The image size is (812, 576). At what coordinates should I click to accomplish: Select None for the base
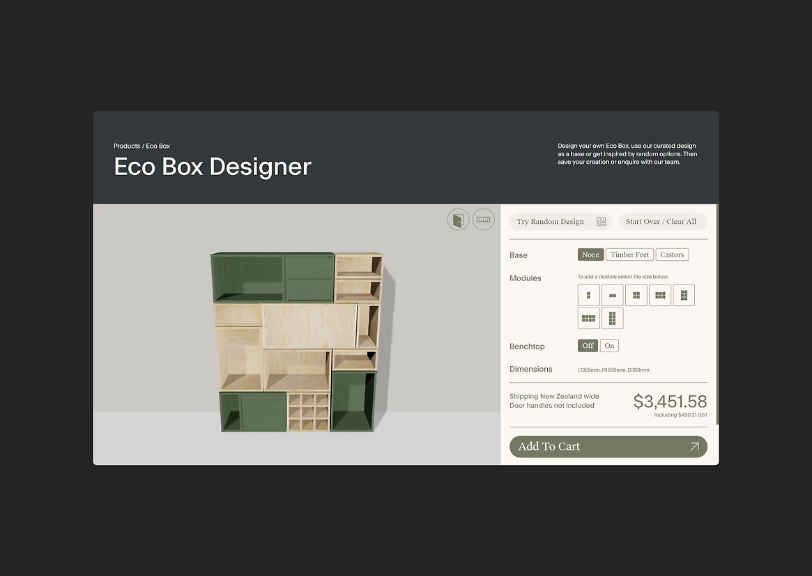click(x=590, y=255)
